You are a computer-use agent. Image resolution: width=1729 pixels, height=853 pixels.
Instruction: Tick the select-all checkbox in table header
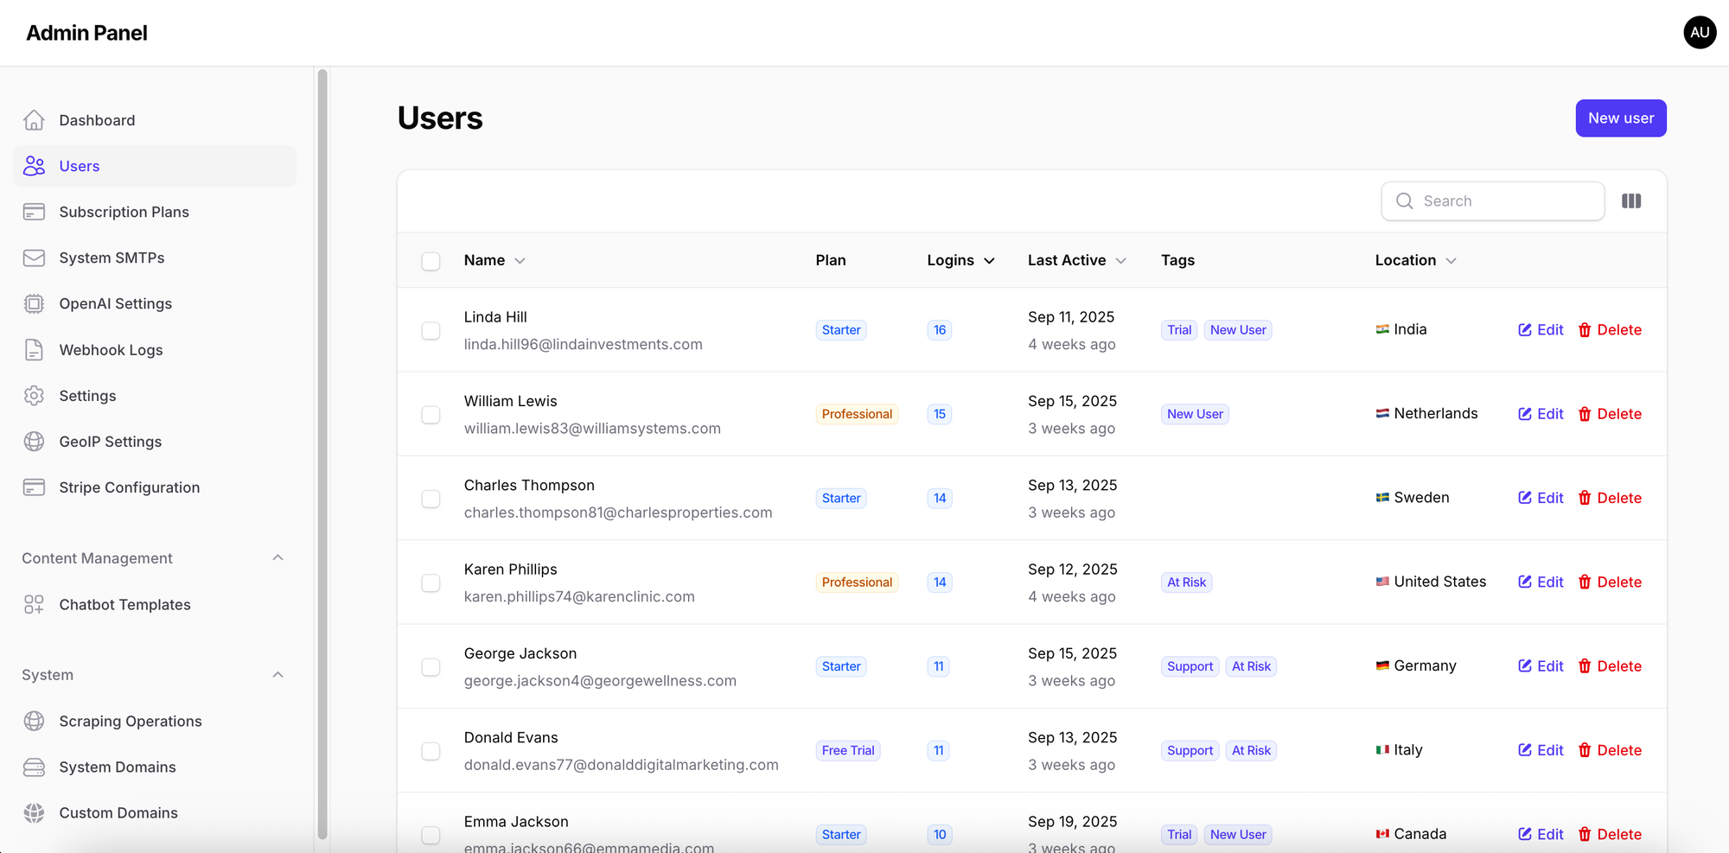click(x=431, y=261)
